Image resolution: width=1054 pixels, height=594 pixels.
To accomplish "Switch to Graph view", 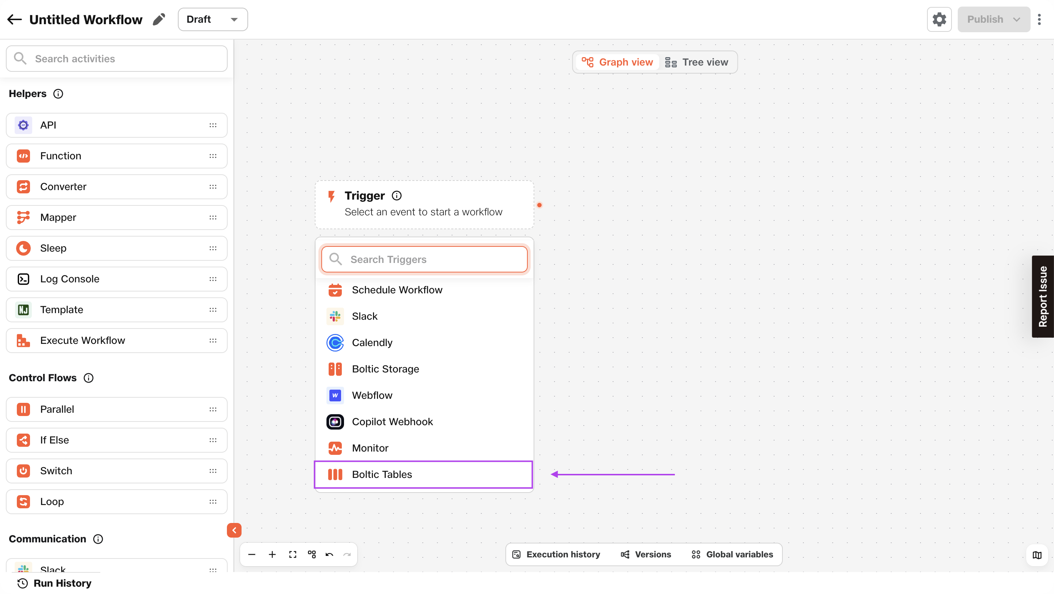I will tap(618, 62).
